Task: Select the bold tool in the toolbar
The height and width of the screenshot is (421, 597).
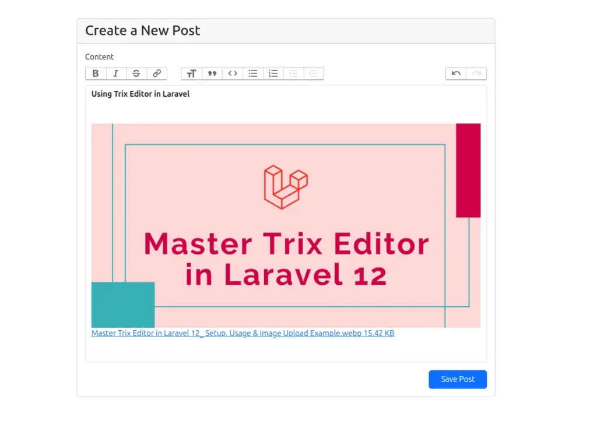Action: pyautogui.click(x=95, y=73)
